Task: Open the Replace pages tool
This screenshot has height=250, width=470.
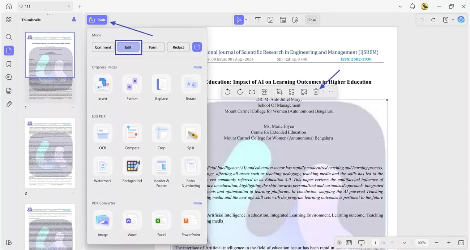Action: [x=161, y=88]
